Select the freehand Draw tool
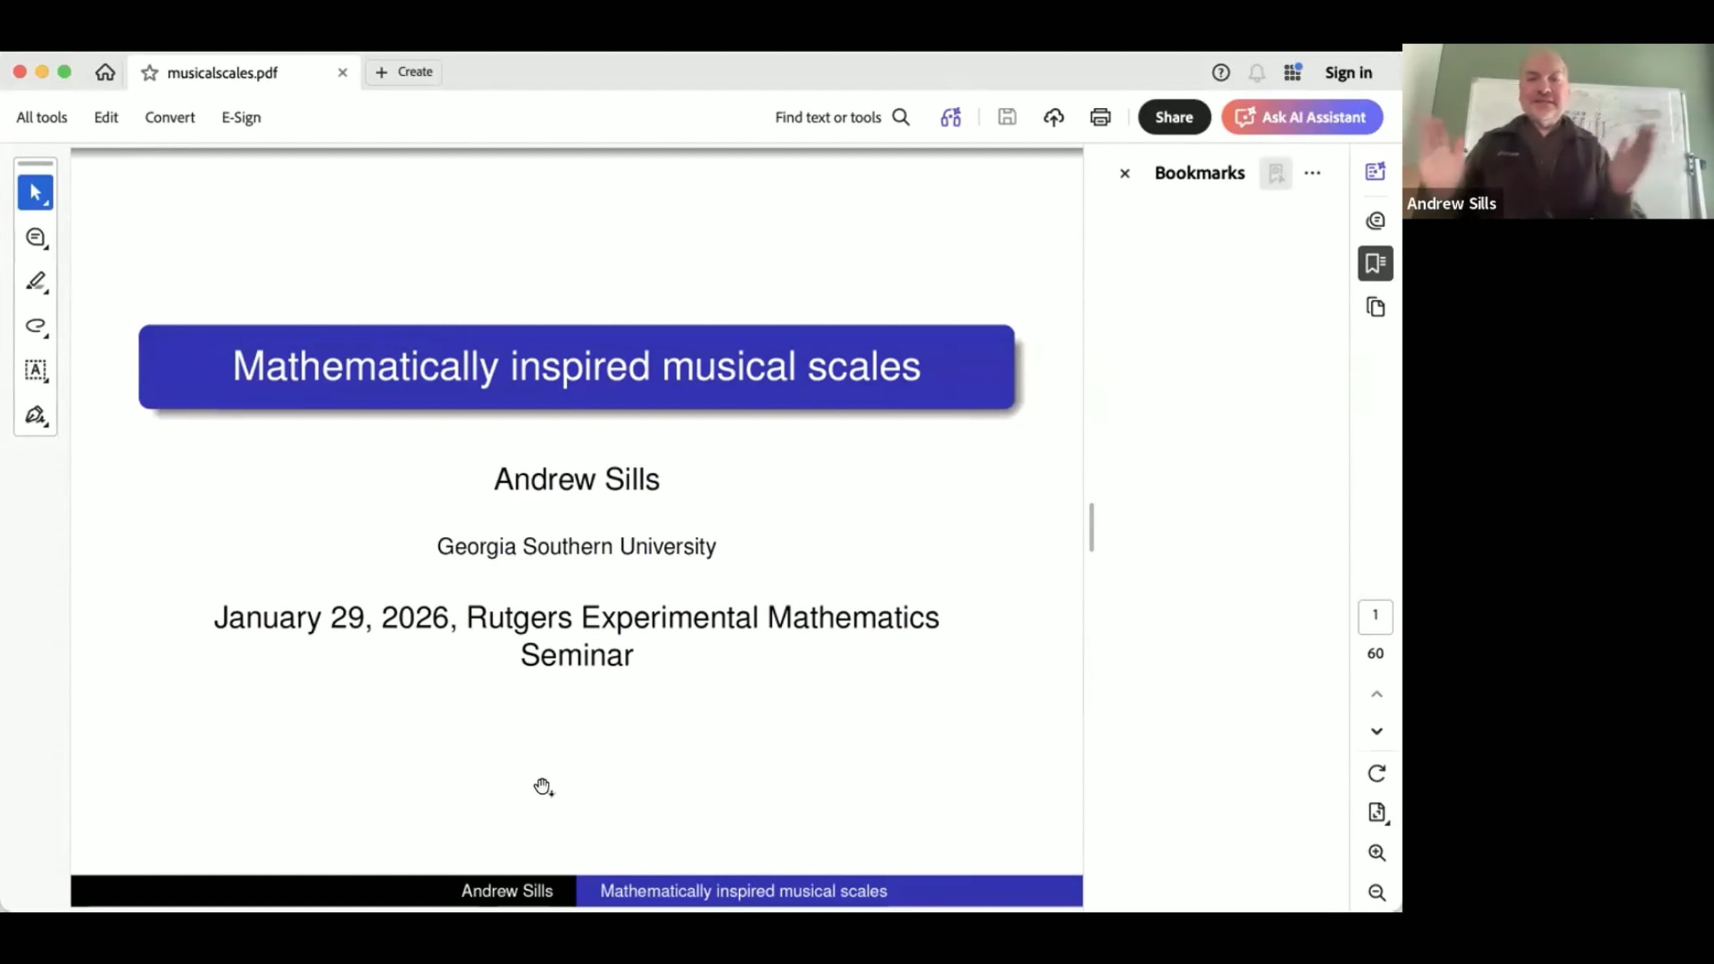This screenshot has width=1714, height=964. [x=36, y=326]
